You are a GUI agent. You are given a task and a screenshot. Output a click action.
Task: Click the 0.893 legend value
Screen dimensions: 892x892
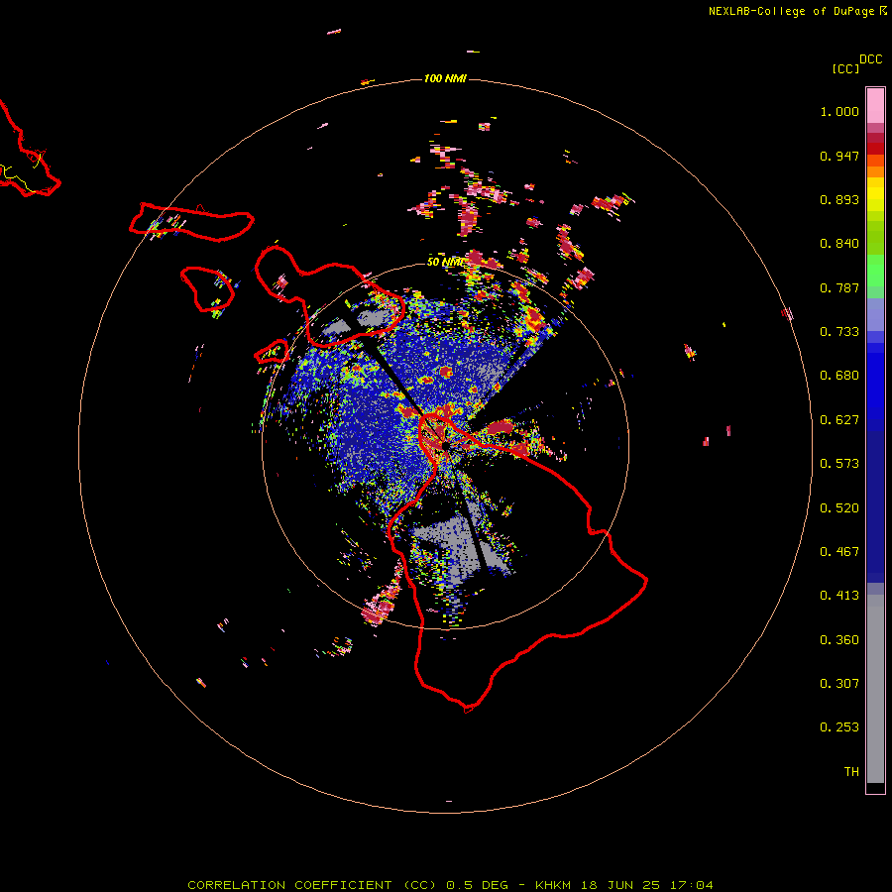pyautogui.click(x=839, y=199)
